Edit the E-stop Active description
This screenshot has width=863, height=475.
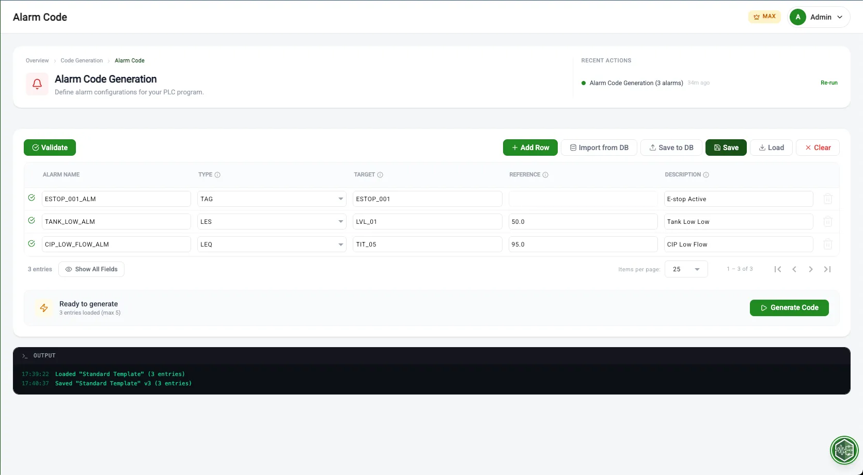pos(739,199)
